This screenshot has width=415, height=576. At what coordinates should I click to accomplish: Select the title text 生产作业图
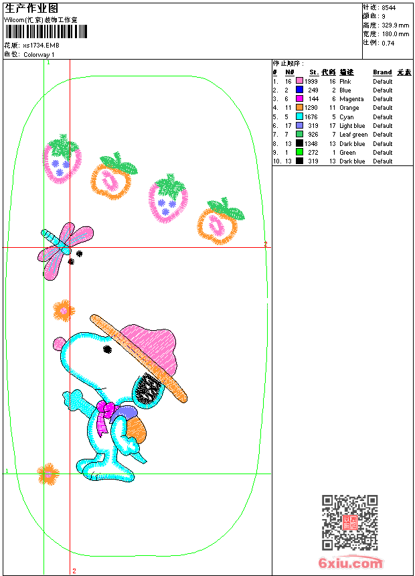(31, 8)
